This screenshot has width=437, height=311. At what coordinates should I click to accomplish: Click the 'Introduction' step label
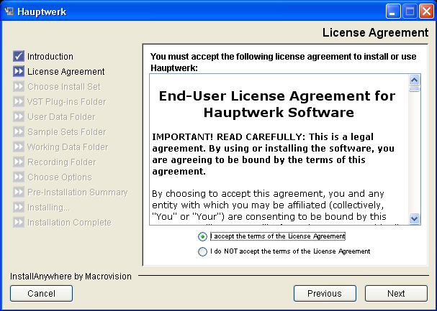click(50, 57)
